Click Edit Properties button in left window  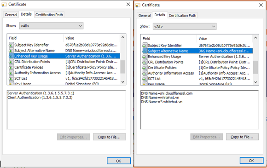click(x=73, y=137)
